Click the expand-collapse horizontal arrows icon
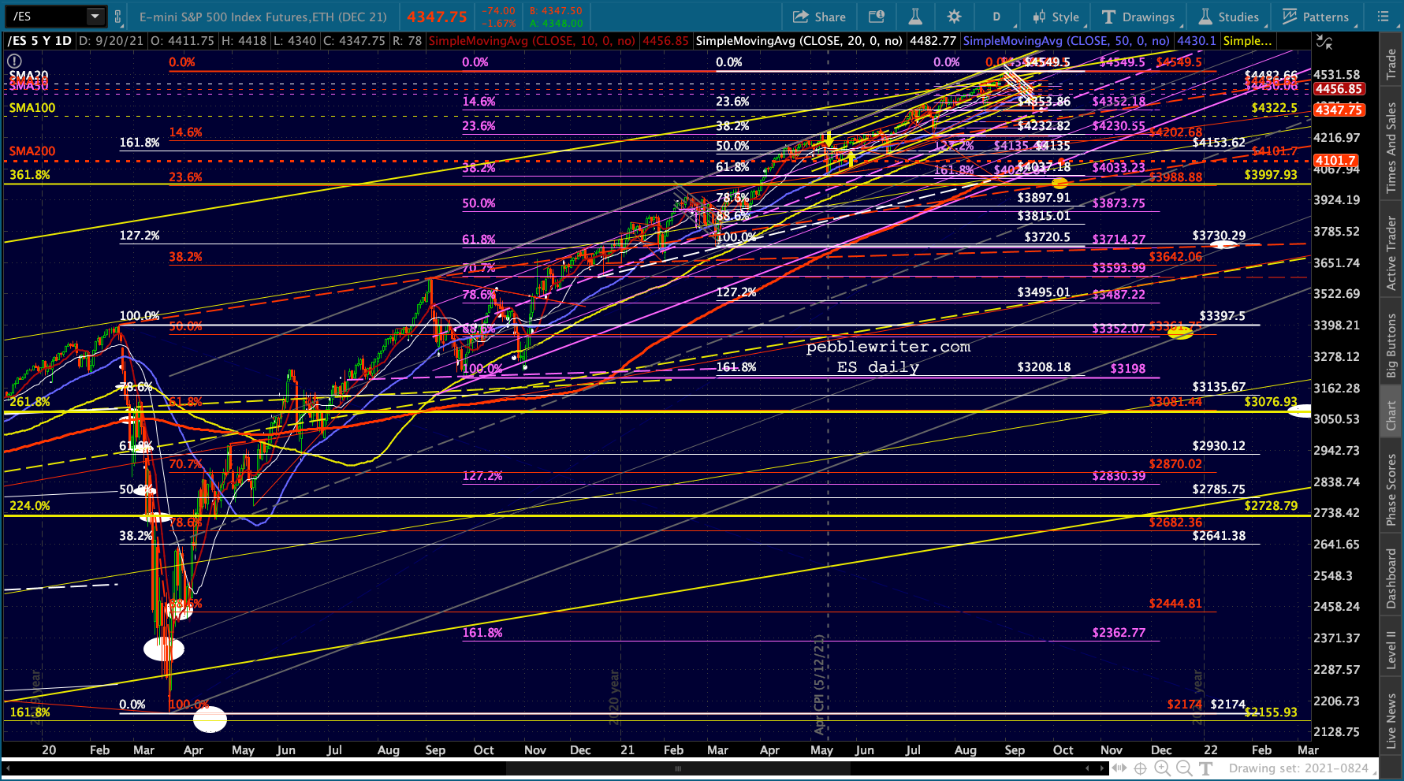Viewport: 1404px width, 781px height. click(x=1119, y=768)
